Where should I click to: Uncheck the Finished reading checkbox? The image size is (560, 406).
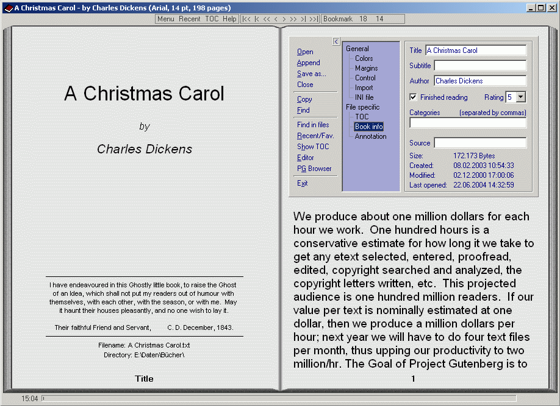click(x=413, y=97)
